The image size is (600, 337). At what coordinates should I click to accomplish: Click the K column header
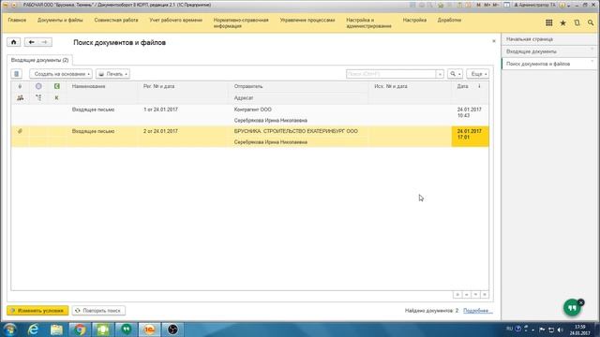(x=56, y=97)
